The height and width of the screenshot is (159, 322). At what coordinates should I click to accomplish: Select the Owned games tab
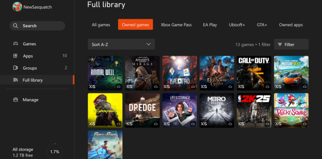[135, 24]
